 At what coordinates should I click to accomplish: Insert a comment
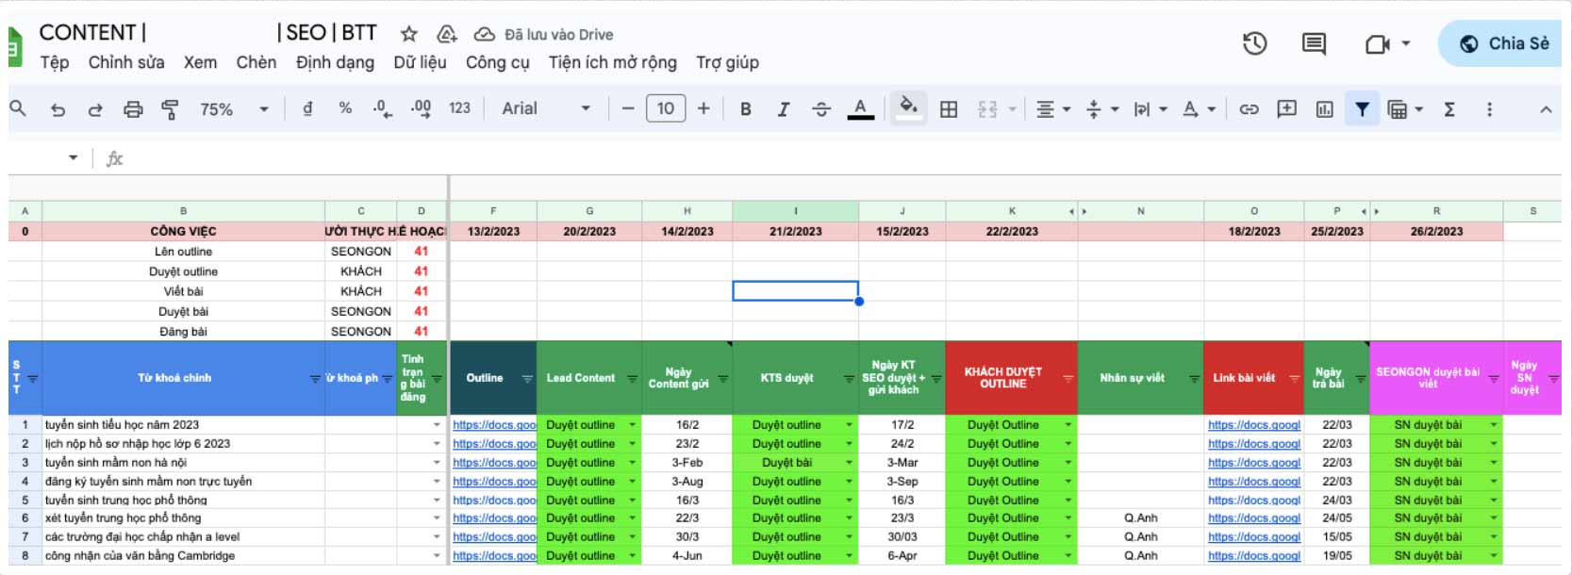pyautogui.click(x=1286, y=109)
